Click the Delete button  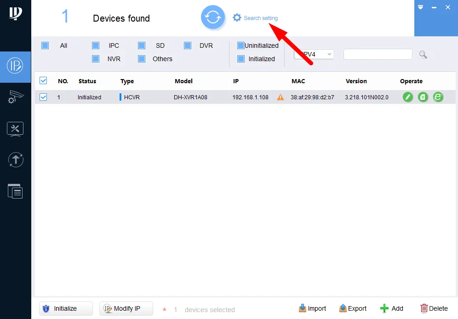434,308
